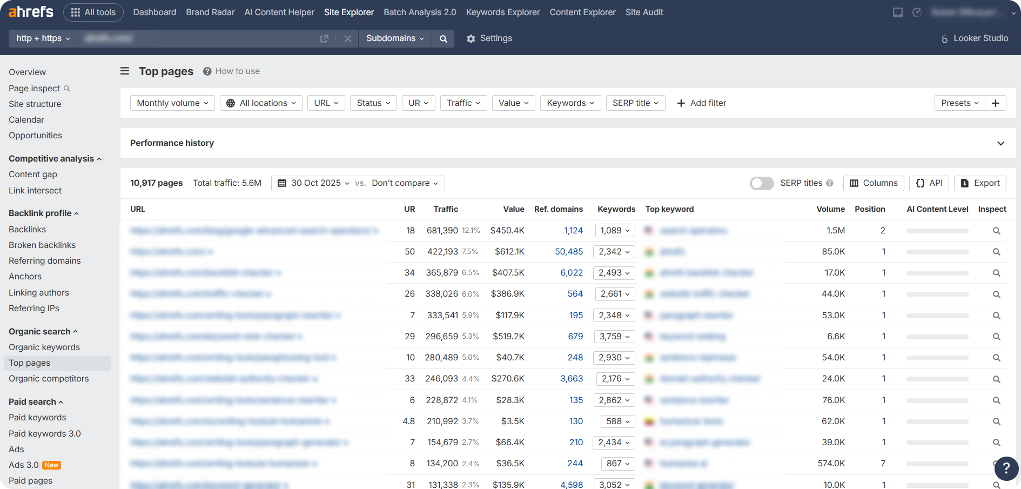The image size is (1021, 489).
Task: Inspect the top ranking page via magnifier icon
Action: point(996,230)
